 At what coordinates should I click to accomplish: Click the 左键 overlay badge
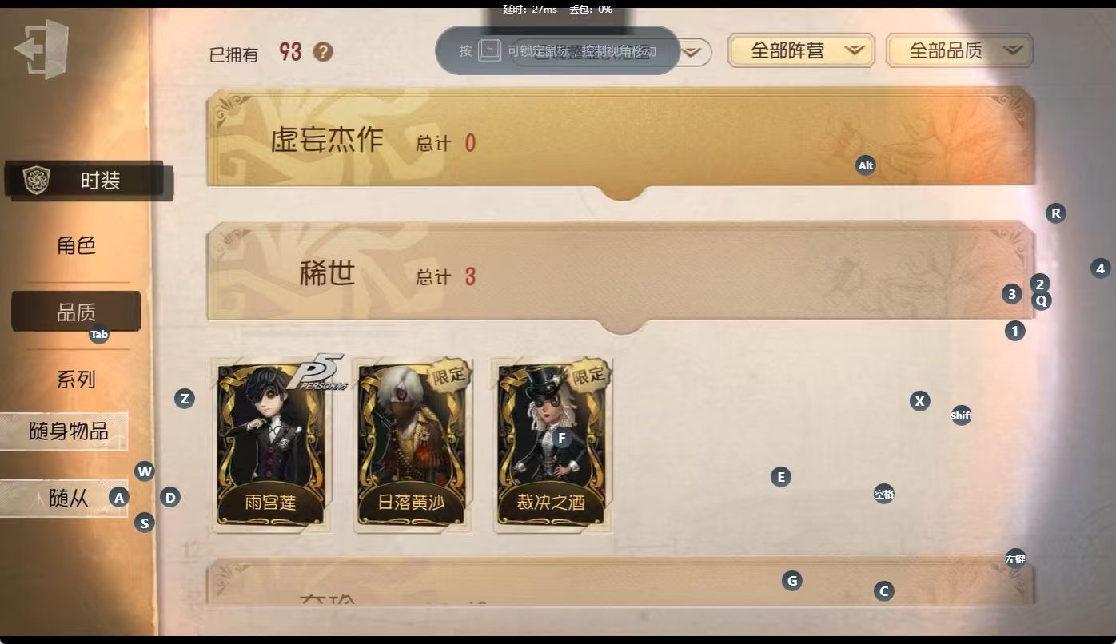click(1015, 559)
